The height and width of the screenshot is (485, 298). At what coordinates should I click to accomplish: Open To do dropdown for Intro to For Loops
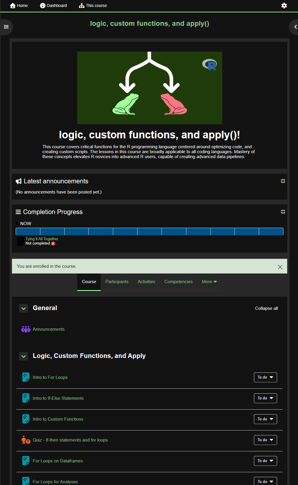coord(266,377)
